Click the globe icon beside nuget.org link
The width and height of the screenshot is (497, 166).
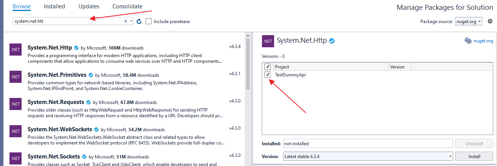coord(468,41)
